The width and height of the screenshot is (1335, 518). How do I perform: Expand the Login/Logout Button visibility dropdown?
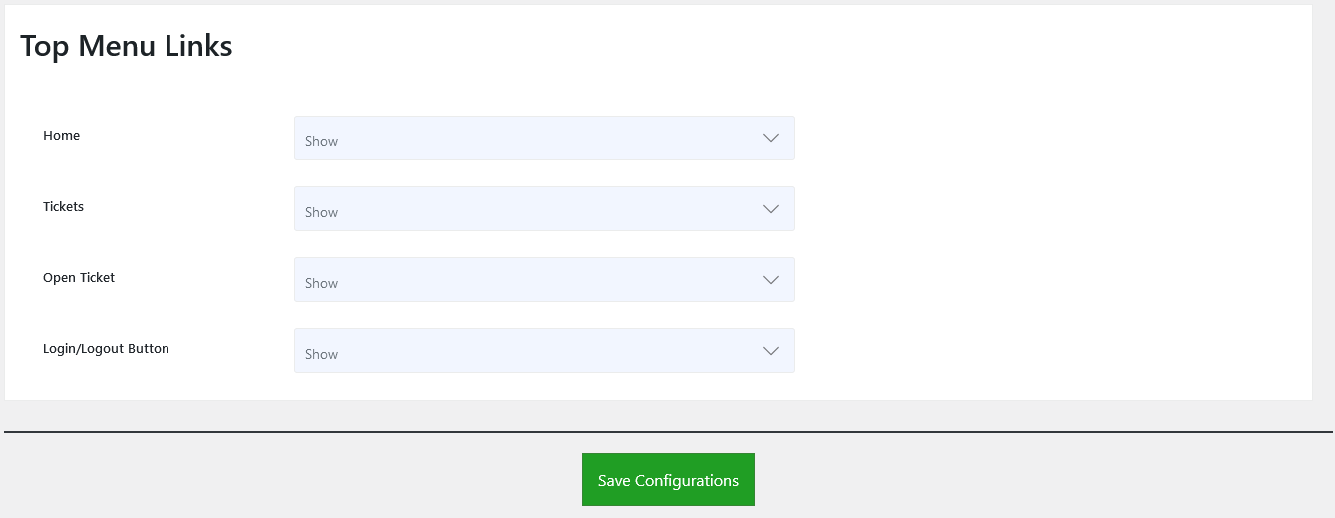coord(543,351)
